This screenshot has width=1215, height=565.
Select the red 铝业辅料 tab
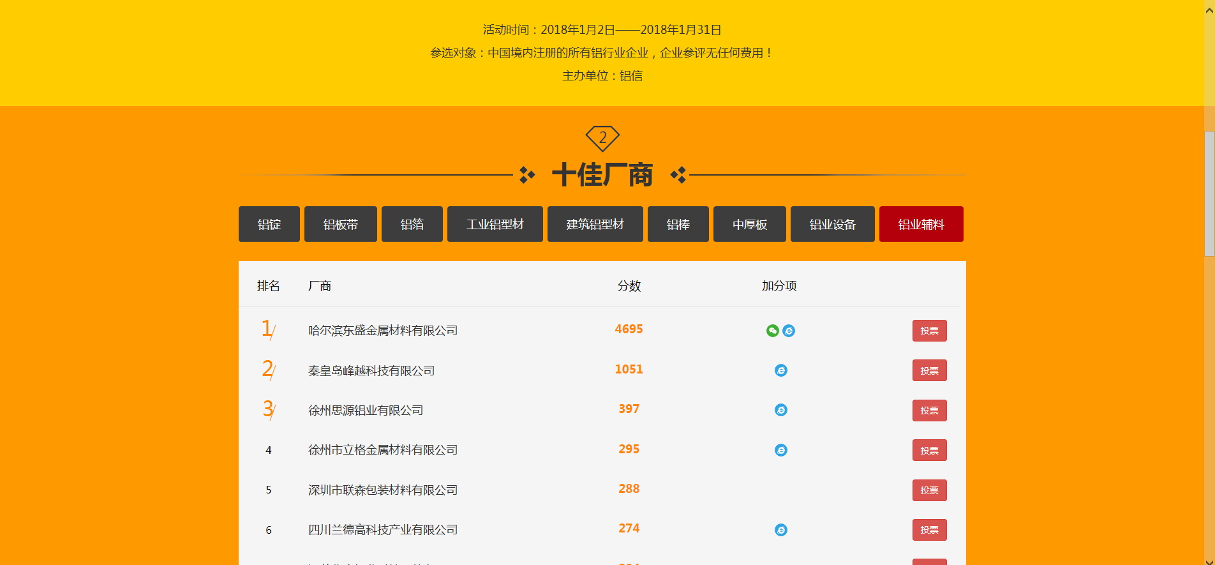921,224
